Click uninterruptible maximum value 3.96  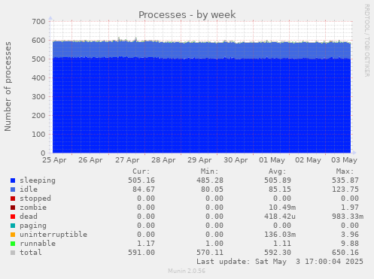(x=350, y=235)
